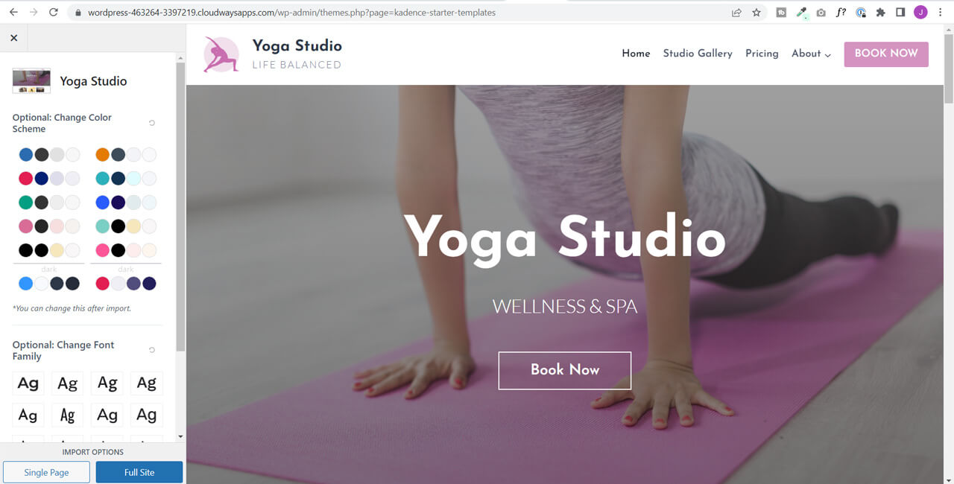Click the pink yoga pose logo icon

point(221,54)
